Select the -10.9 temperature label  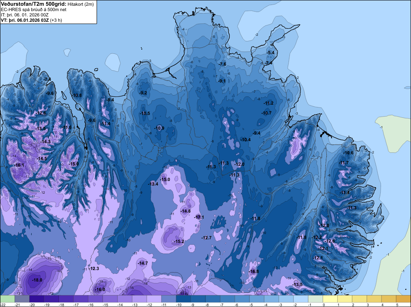pyautogui.click(x=159, y=128)
